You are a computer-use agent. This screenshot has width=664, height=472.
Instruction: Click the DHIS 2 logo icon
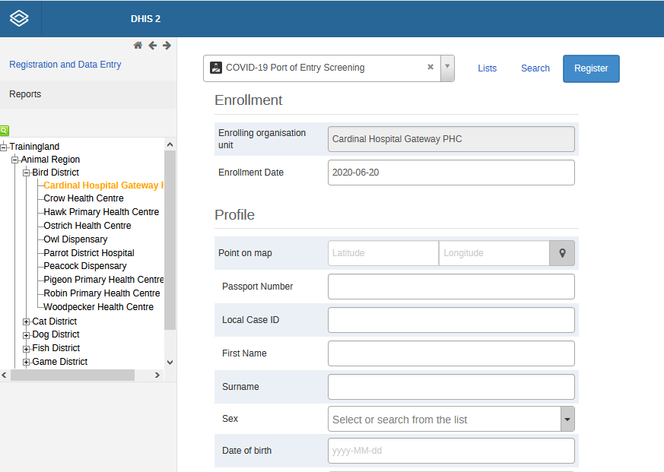(19, 18)
